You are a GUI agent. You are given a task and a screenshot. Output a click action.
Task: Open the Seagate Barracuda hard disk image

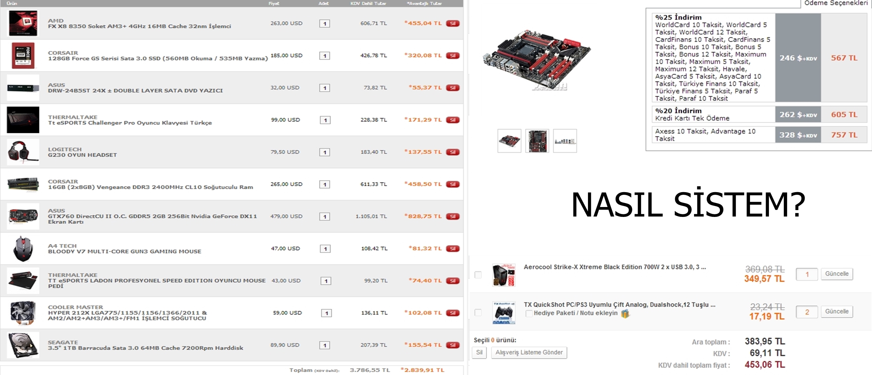tap(23, 345)
